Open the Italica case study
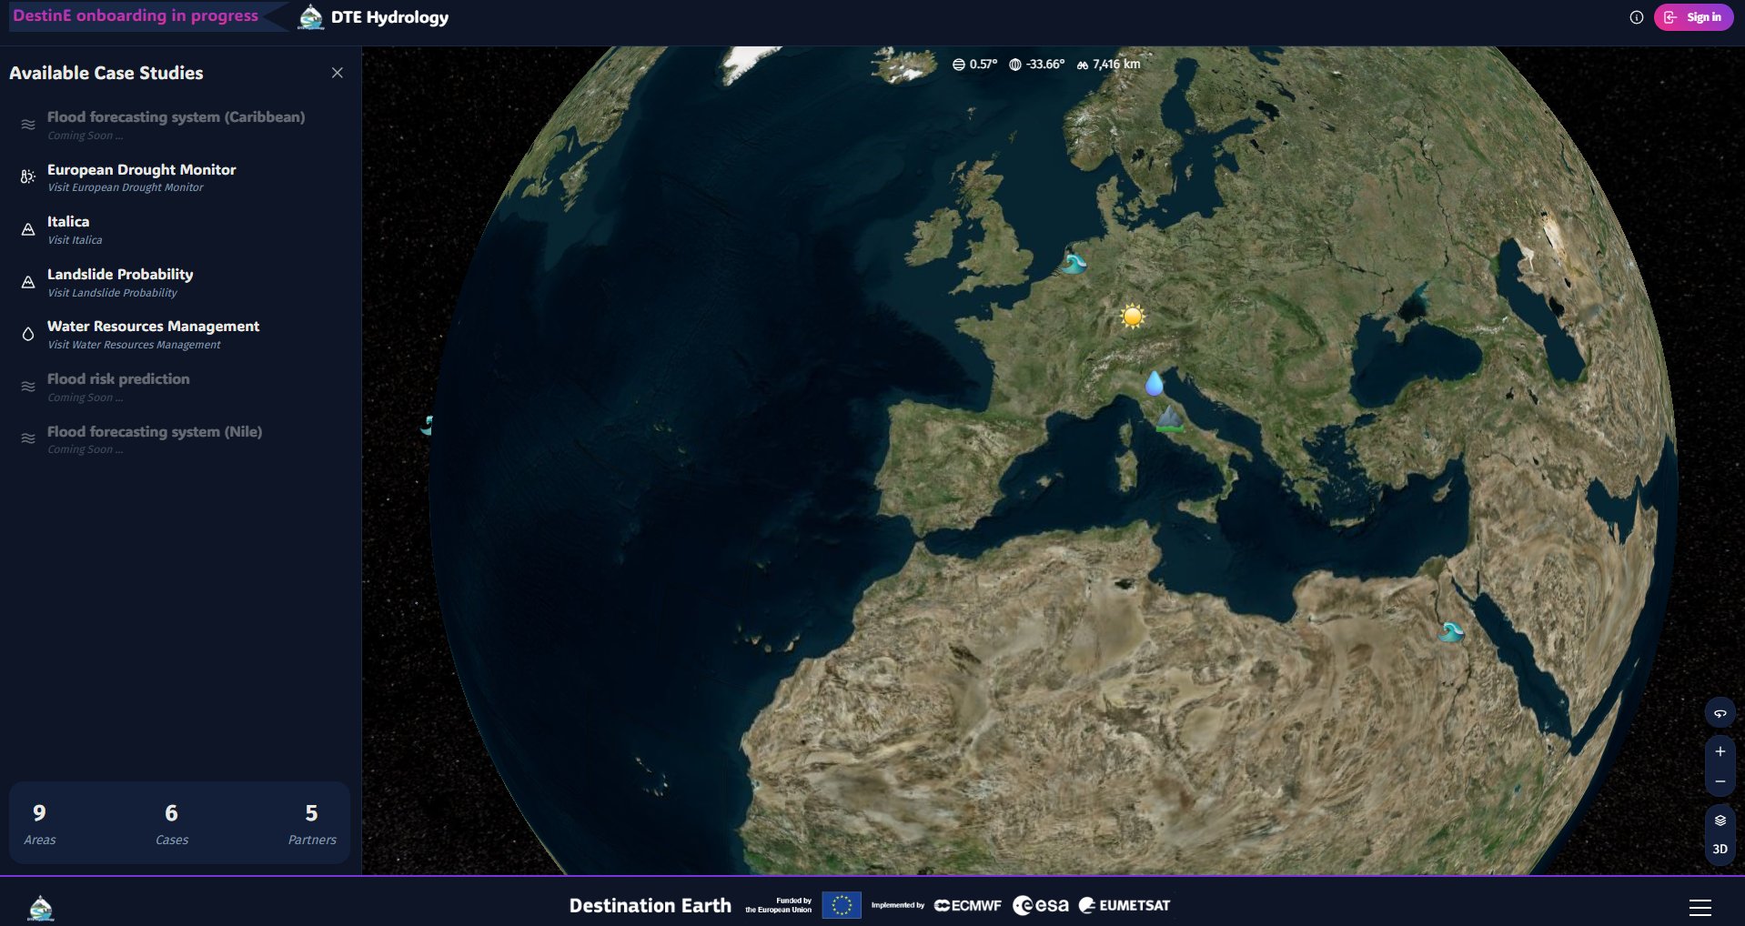Viewport: 1745px width, 926px height. (x=180, y=230)
